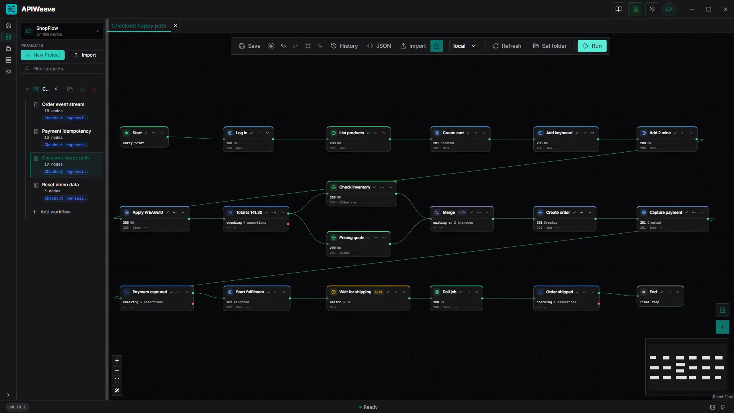Image resolution: width=734 pixels, height=413 pixels.
Task: Zoom in on the canvas
Action: 117,361
